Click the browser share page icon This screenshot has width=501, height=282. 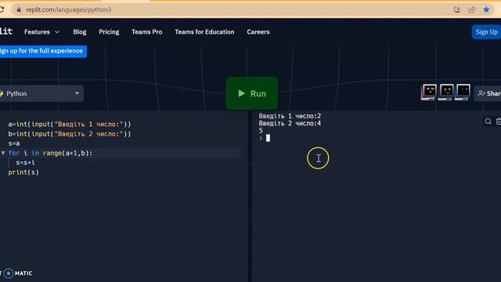tap(471, 9)
